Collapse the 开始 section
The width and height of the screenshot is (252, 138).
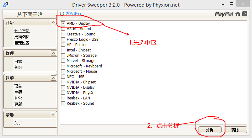pos(53,22)
